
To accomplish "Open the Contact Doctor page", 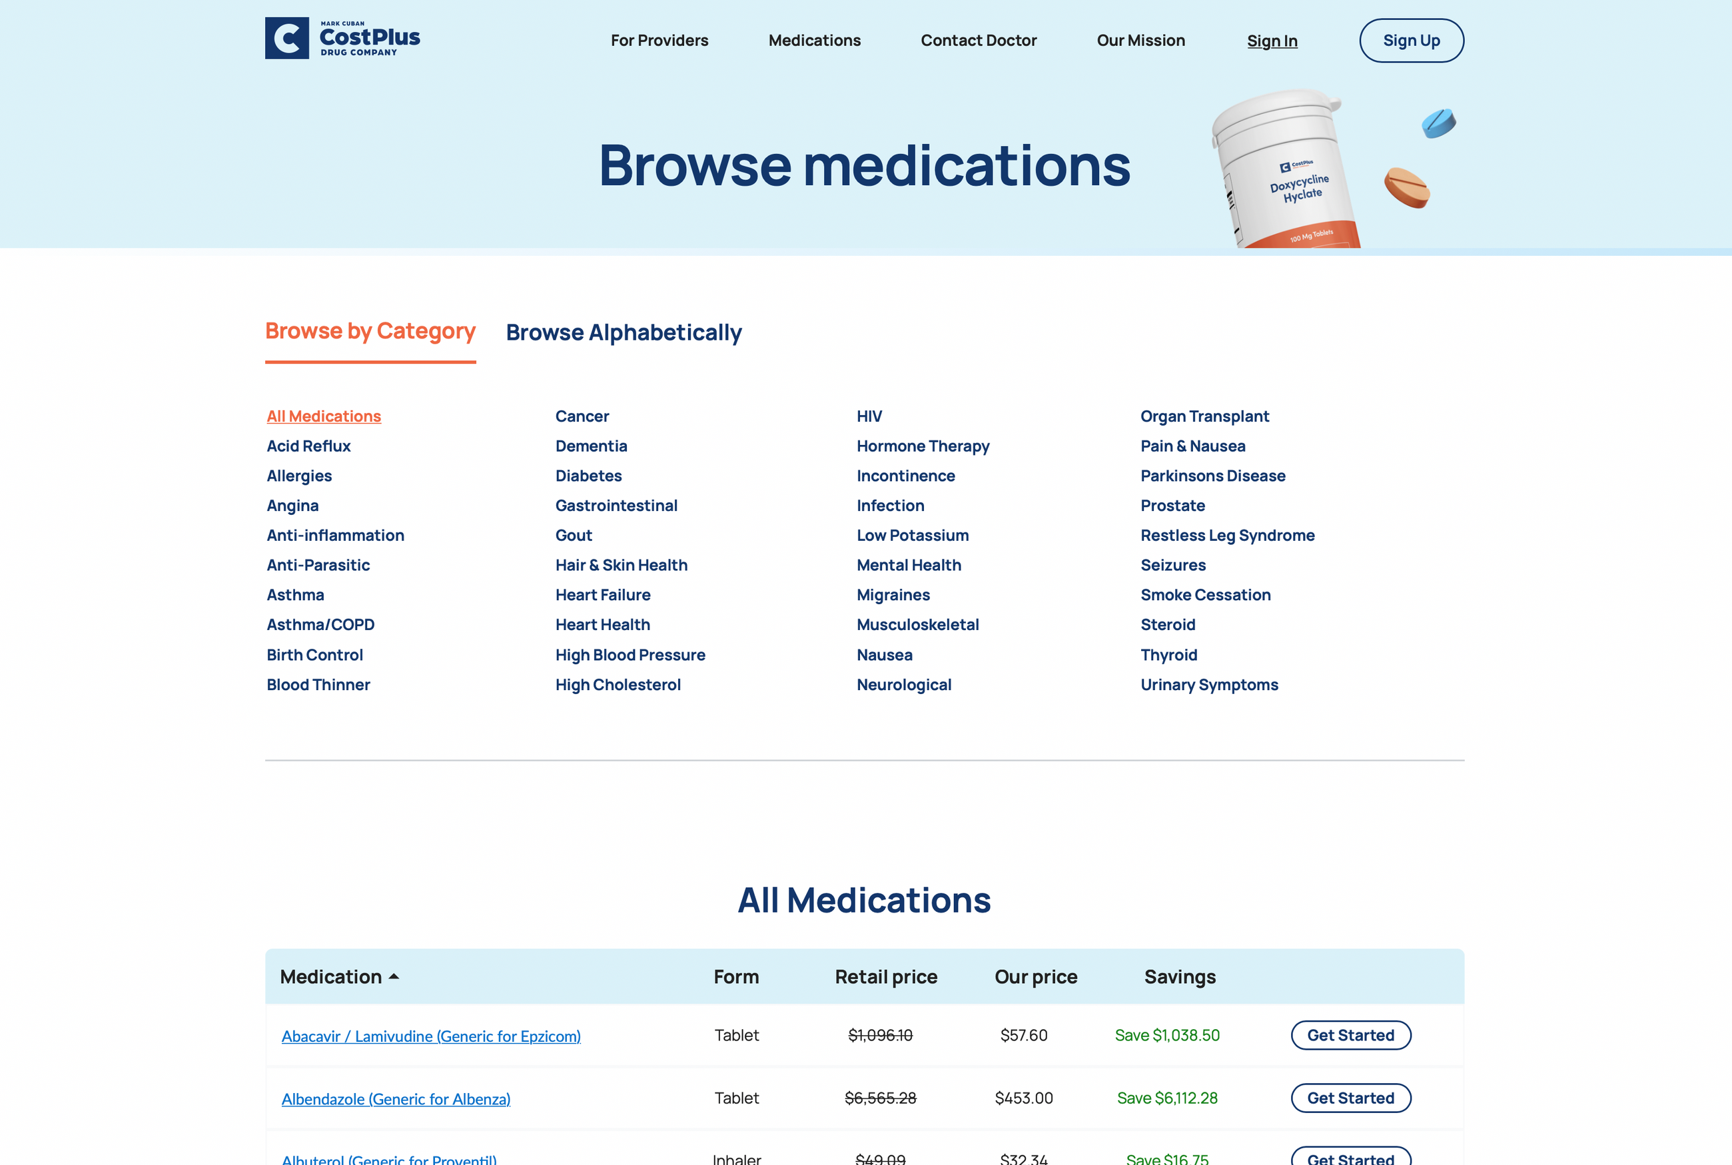I will pyautogui.click(x=979, y=41).
